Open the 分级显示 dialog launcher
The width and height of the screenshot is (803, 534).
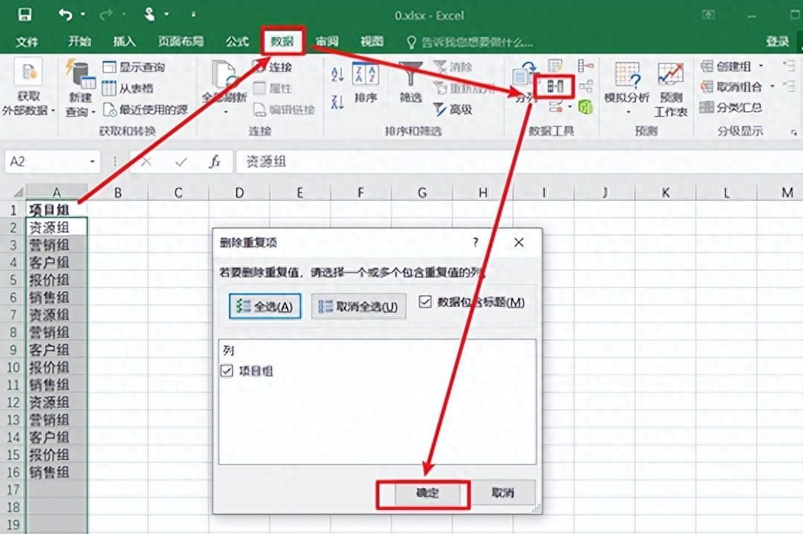(794, 132)
